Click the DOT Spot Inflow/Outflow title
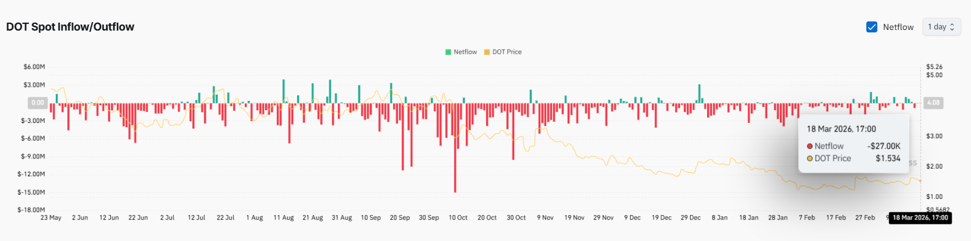This screenshot has height=241, width=971. pos(70,27)
